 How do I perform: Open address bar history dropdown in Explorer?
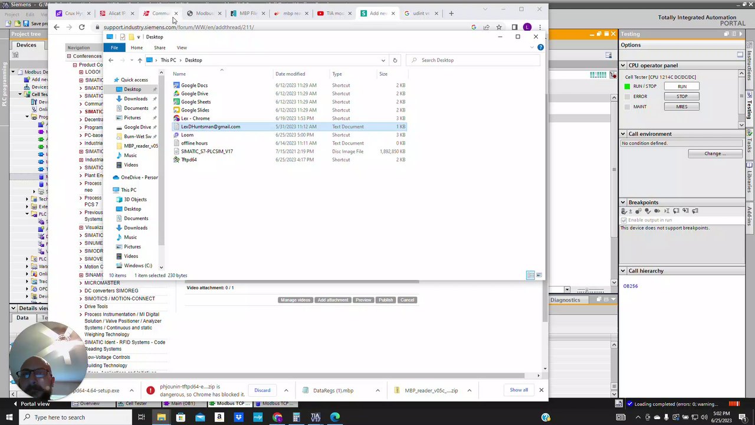[383, 60]
